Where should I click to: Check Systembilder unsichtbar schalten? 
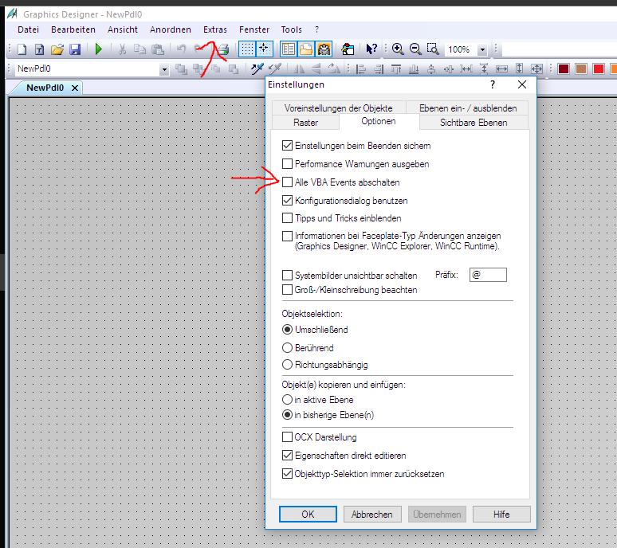point(287,275)
